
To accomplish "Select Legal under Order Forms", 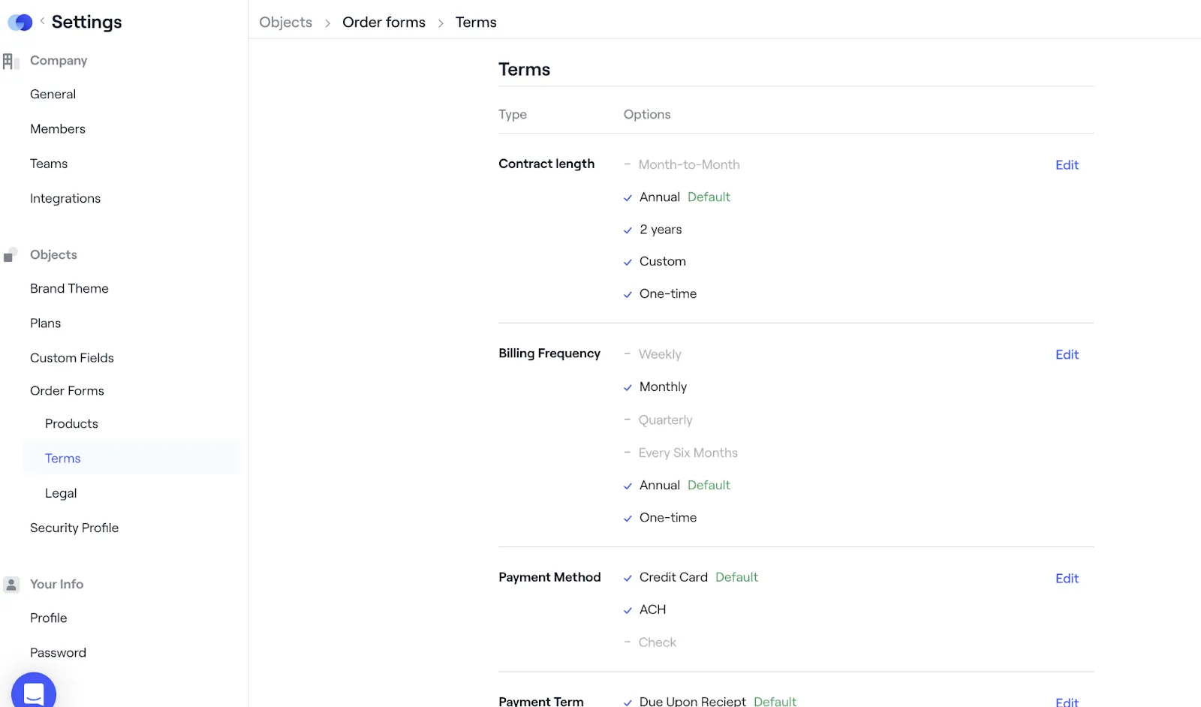I will pos(61,493).
